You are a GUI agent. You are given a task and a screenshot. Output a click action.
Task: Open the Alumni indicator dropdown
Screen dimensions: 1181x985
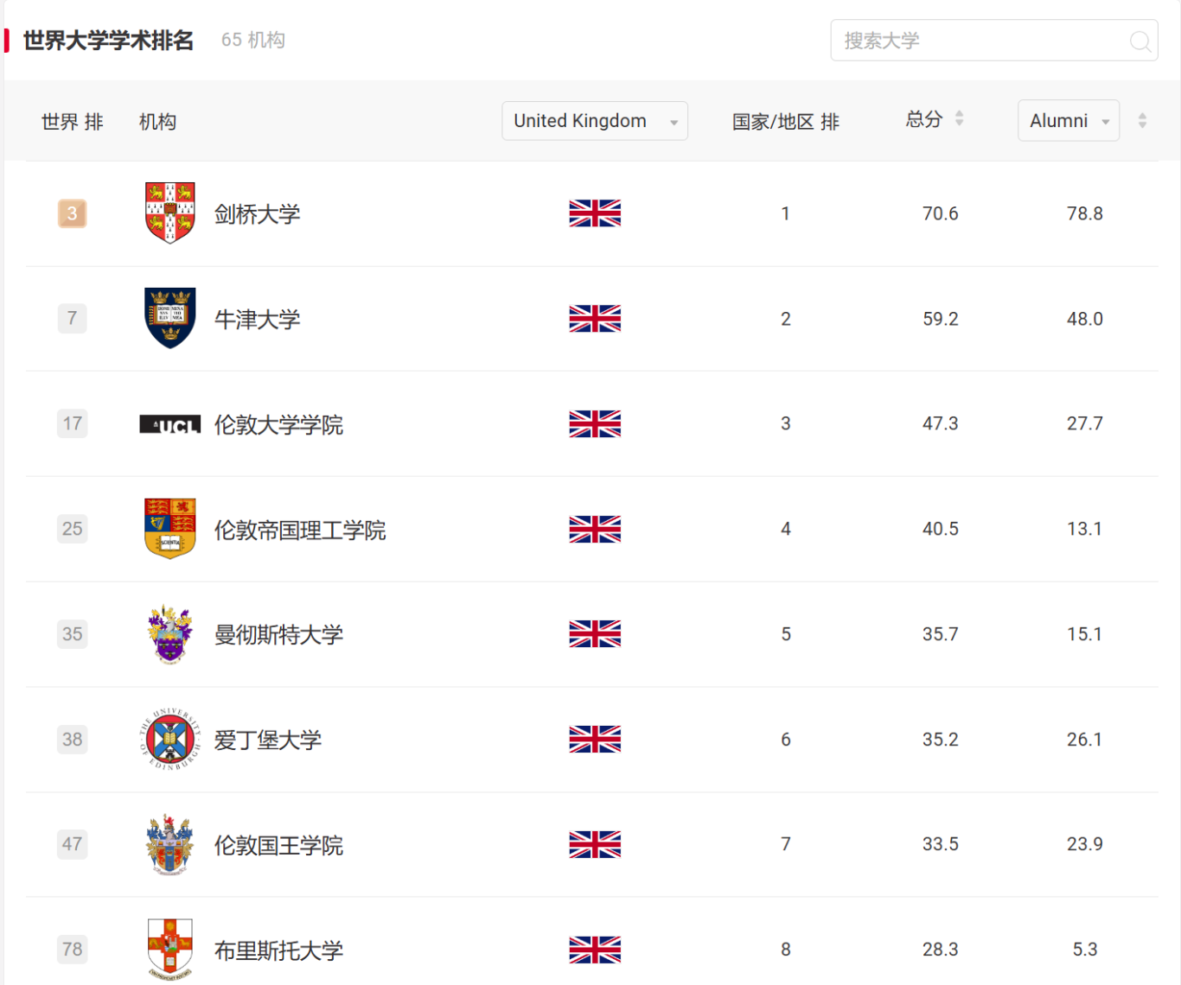1069,121
